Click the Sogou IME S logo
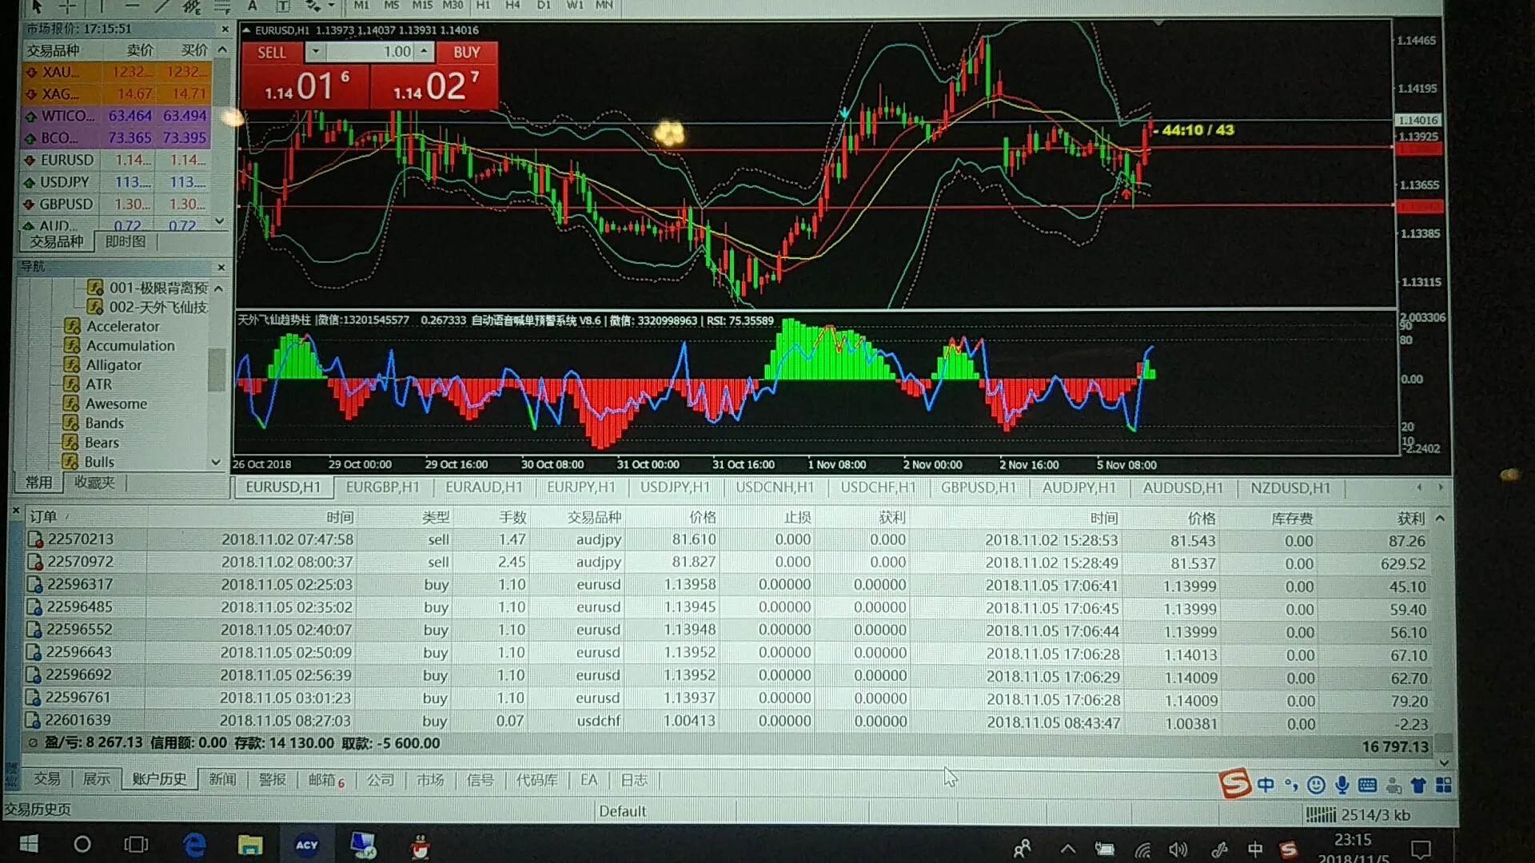The height and width of the screenshot is (863, 1535). (1235, 784)
